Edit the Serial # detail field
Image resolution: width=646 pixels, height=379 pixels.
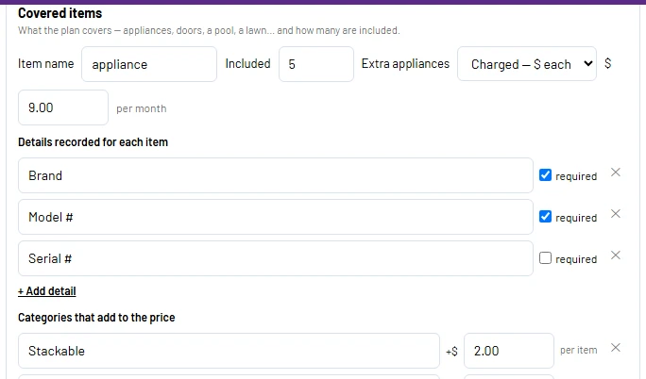pos(276,258)
